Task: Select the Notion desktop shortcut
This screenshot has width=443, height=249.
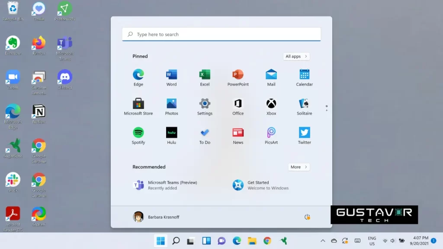Action: tap(39, 114)
